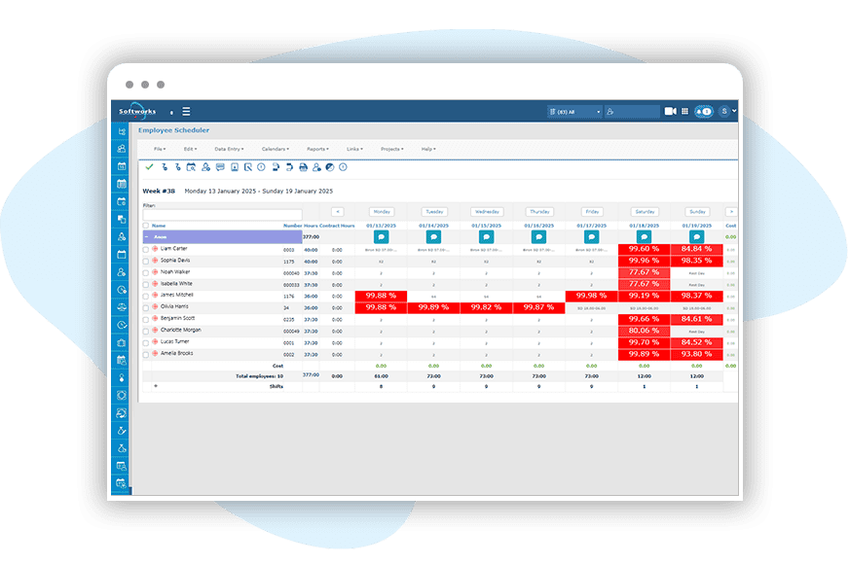The width and height of the screenshot is (849, 564).
Task: Collapse the Anon employee group
Action: (146, 236)
